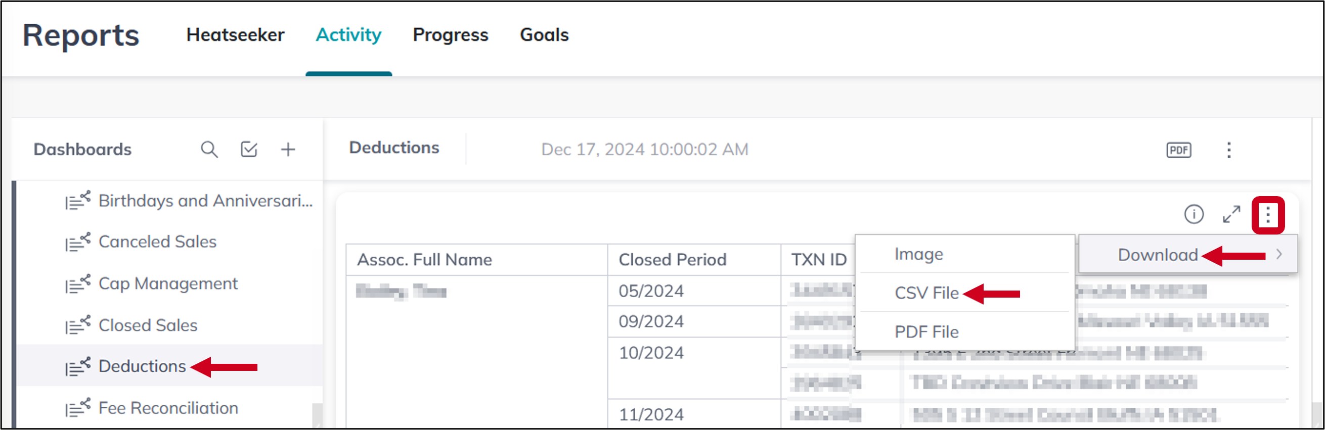This screenshot has width=1325, height=430.
Task: Select the Fee Reconciliation dashboard
Action: (169, 407)
